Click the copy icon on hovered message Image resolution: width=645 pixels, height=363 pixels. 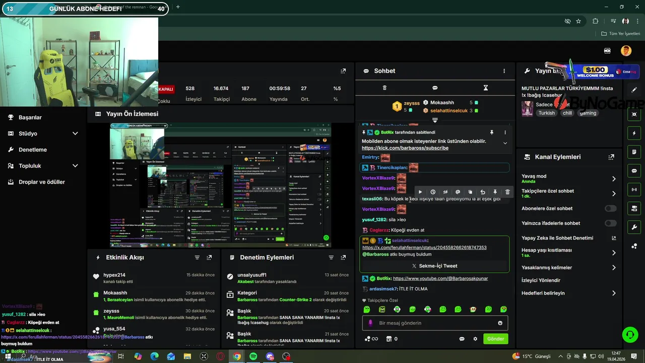(470, 192)
